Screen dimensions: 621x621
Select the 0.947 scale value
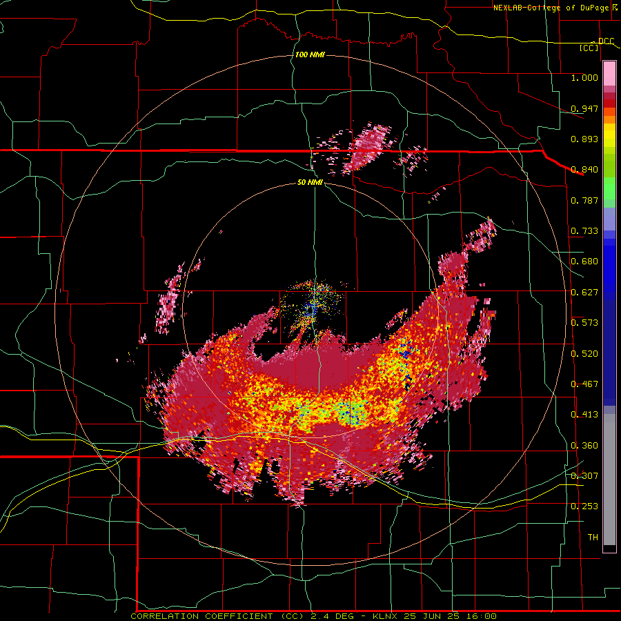pyautogui.click(x=584, y=108)
